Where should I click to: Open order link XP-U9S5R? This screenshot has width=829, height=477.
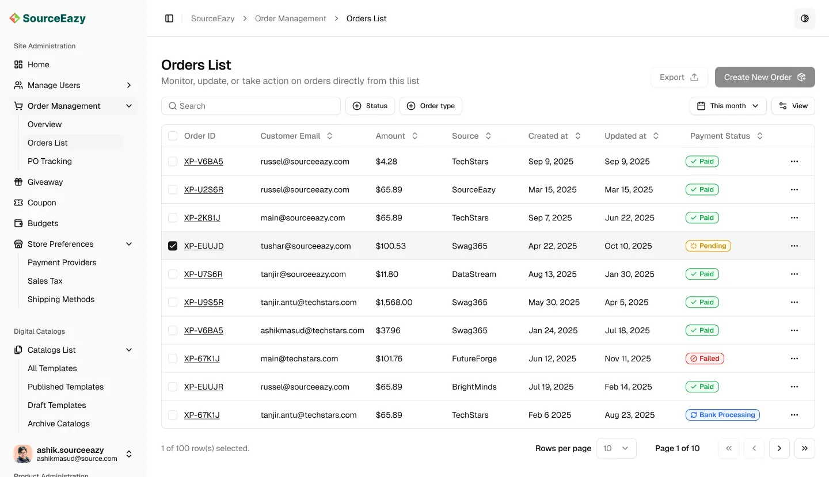click(x=204, y=303)
